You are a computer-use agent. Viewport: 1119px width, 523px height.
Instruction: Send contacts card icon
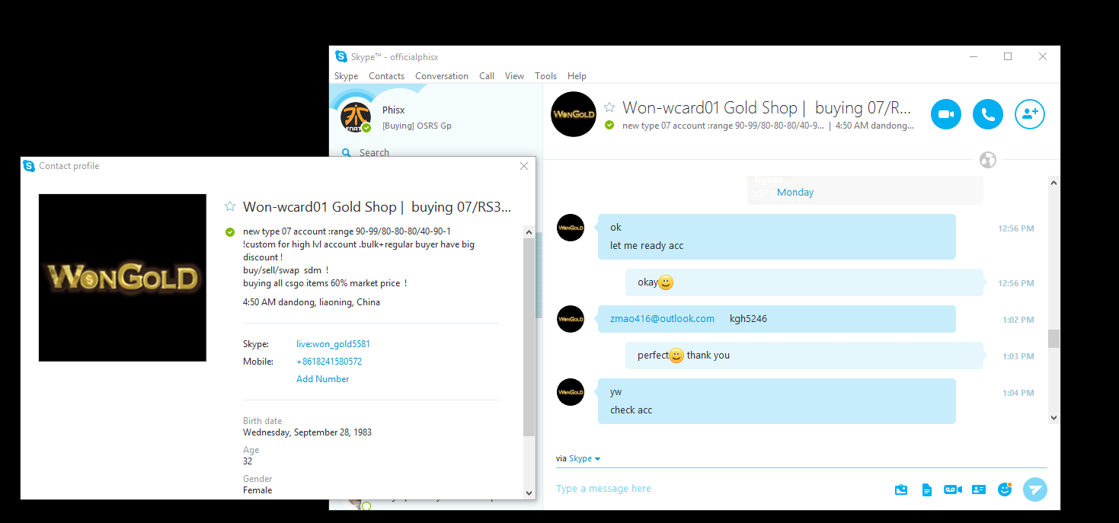979,490
